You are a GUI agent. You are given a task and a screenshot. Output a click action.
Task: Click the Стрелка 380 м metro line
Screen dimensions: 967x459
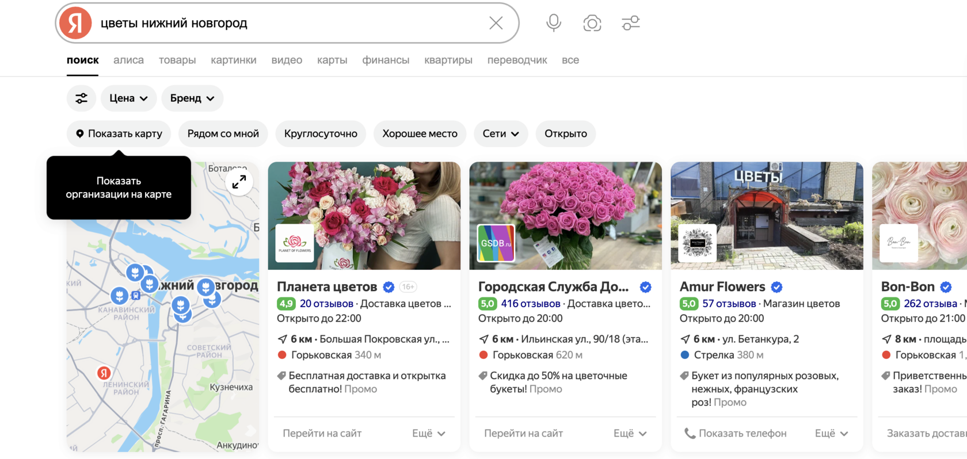click(x=722, y=355)
